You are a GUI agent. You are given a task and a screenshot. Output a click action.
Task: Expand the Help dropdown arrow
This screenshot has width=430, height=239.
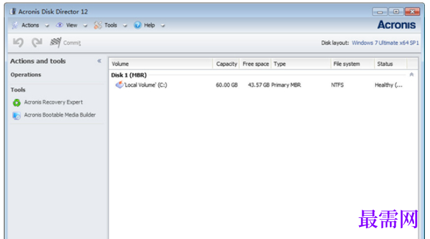click(163, 25)
